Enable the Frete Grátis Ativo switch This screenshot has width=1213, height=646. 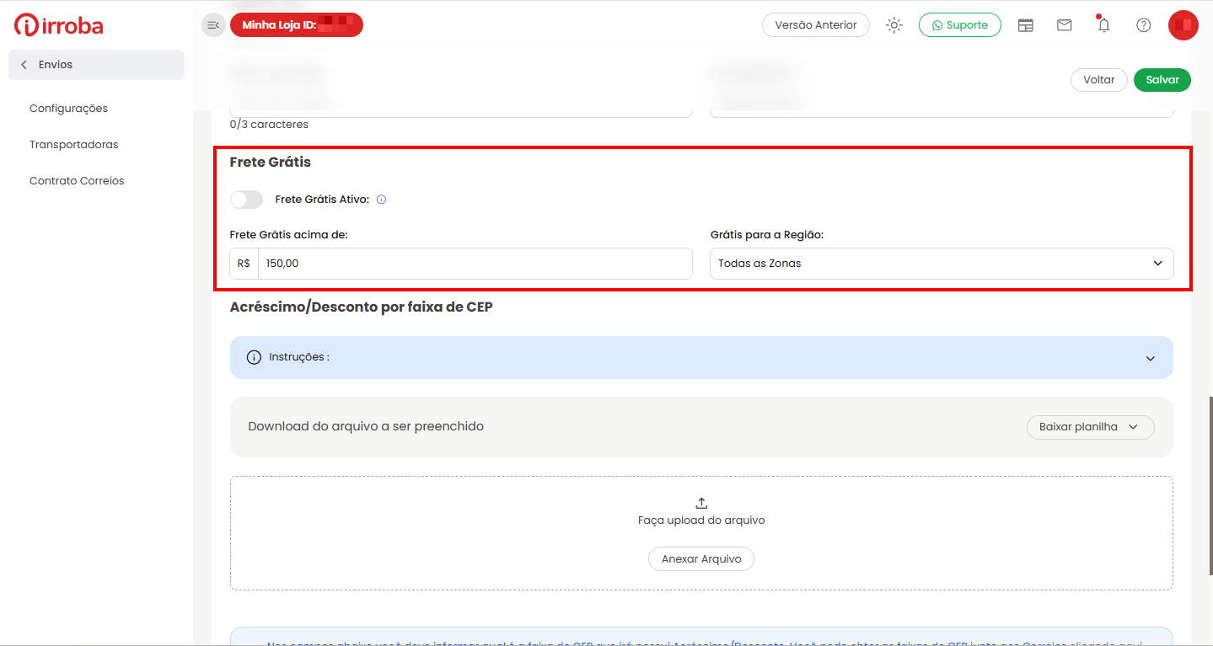pyautogui.click(x=246, y=200)
